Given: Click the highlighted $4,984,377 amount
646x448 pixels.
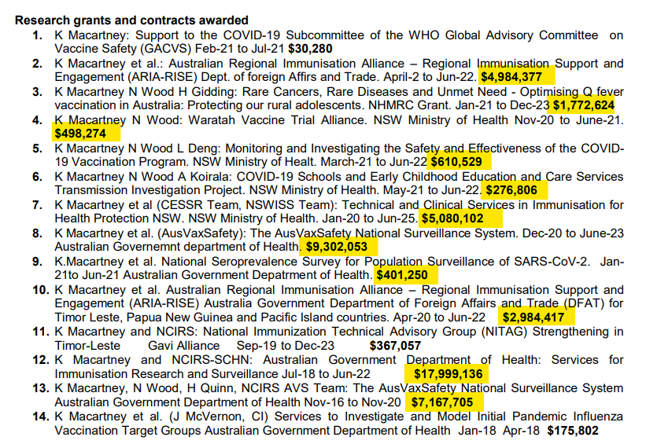Looking at the screenshot, I should click(x=511, y=77).
